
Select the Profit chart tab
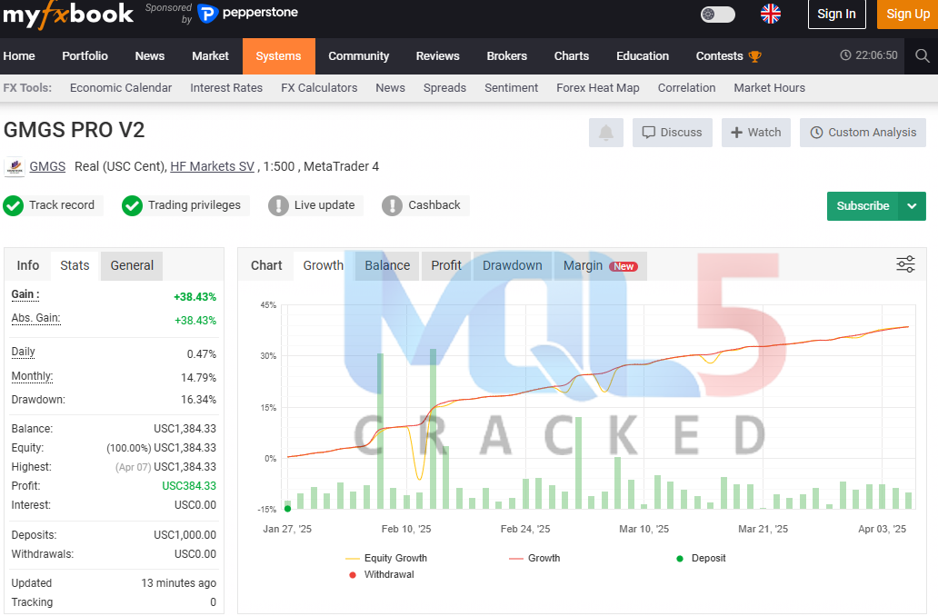pyautogui.click(x=446, y=265)
